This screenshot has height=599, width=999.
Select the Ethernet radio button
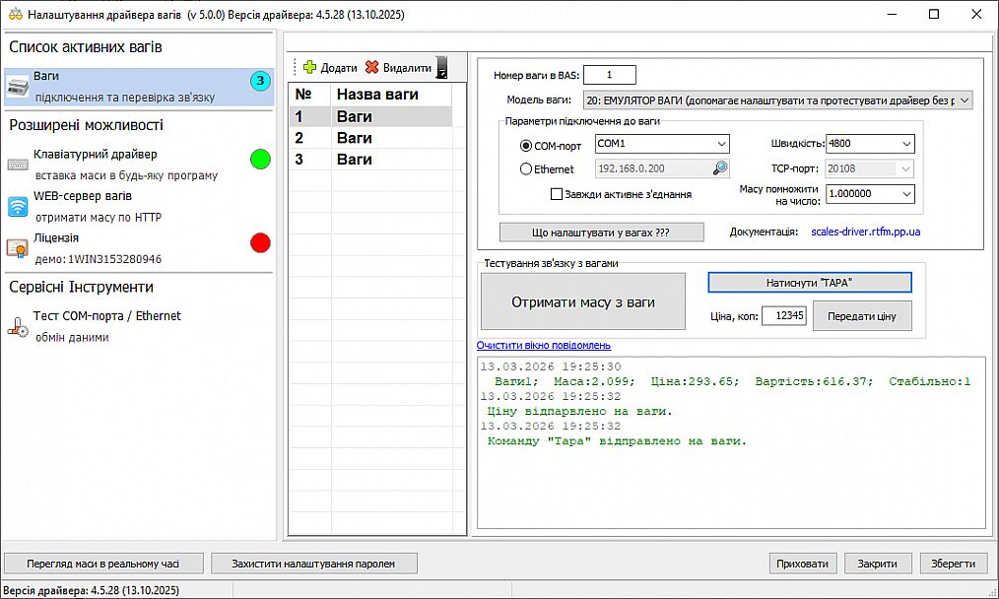click(x=525, y=169)
